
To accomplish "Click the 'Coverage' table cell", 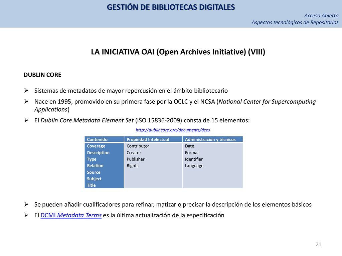I will [x=96, y=146].
